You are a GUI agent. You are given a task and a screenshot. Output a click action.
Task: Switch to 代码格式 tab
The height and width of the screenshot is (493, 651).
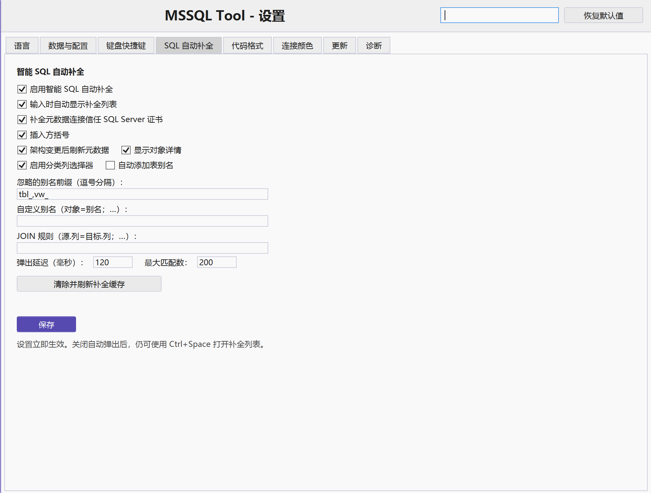coord(247,45)
